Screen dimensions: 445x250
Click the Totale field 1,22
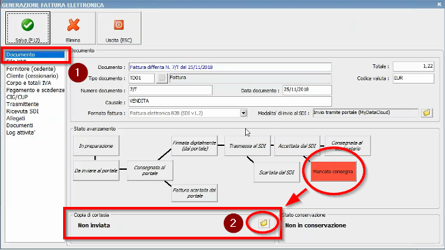click(414, 66)
